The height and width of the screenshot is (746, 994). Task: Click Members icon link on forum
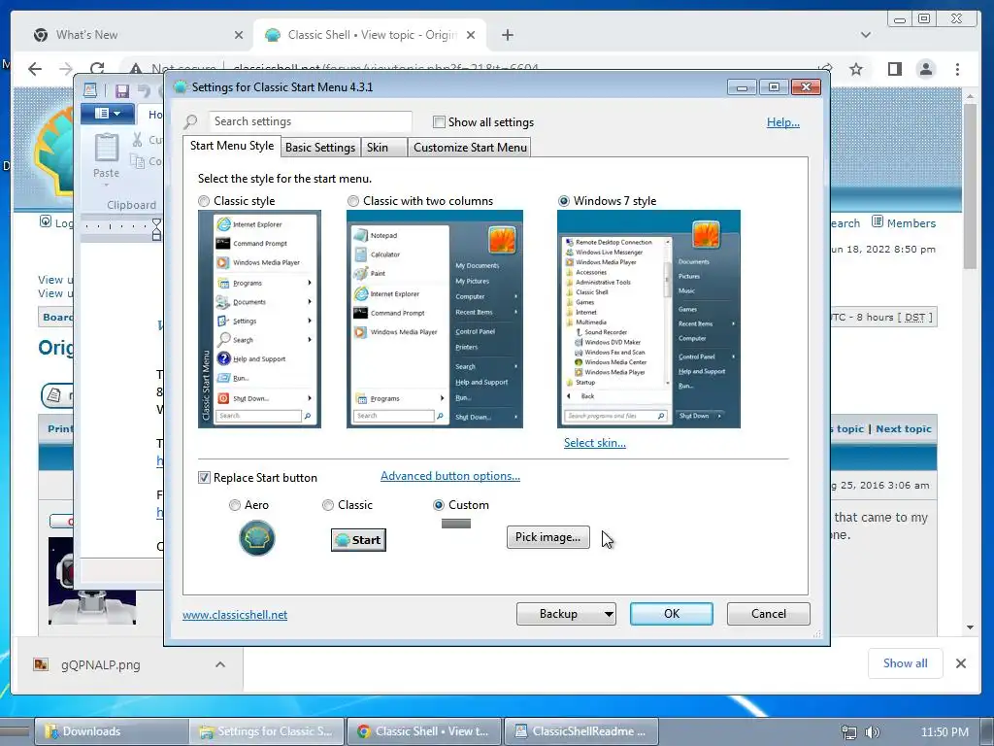(877, 221)
